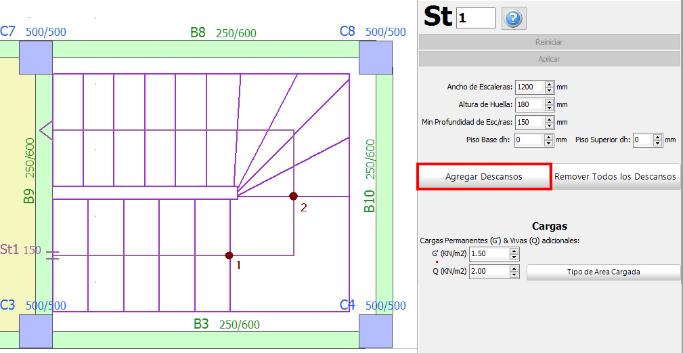
Task: Increase G' permanent load with up arrow
Action: point(514,250)
